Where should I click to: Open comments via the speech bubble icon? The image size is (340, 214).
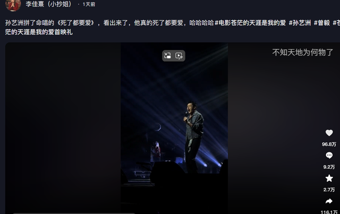[x=329, y=155]
